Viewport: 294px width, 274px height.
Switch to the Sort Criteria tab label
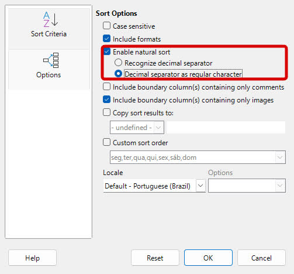[x=49, y=34]
